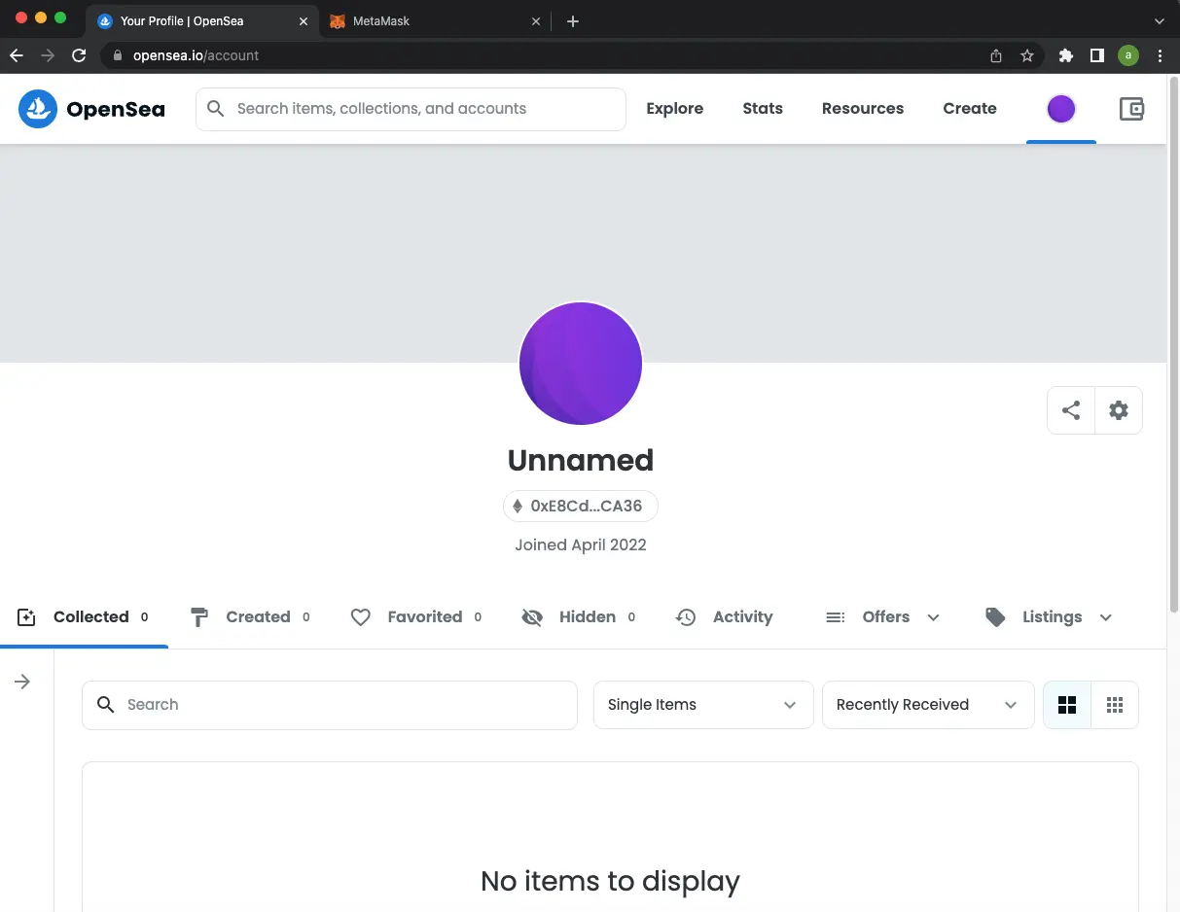This screenshot has height=912, width=1180.
Task: Bookmark the page with the star icon
Action: pos(1026,55)
